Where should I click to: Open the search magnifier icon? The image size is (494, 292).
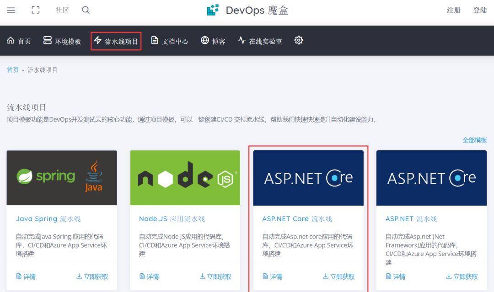point(86,10)
